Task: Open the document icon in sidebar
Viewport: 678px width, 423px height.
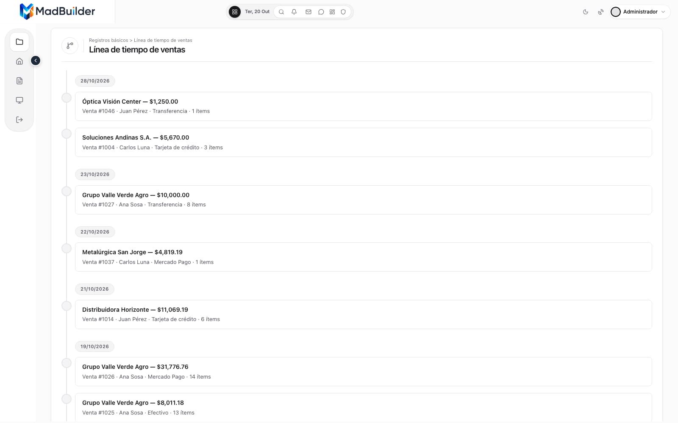Action: pos(19,81)
